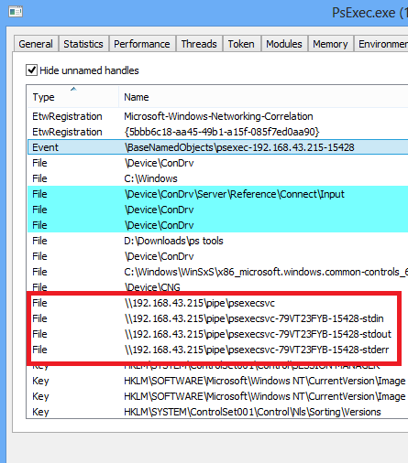Open the Environment tab
Viewport: 408px width, 463px height.
click(381, 44)
